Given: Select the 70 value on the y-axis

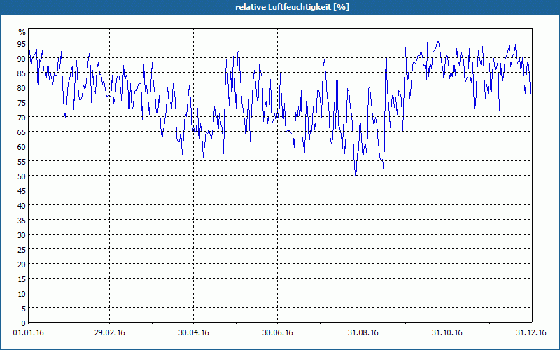Looking at the screenshot, I should (22, 117).
